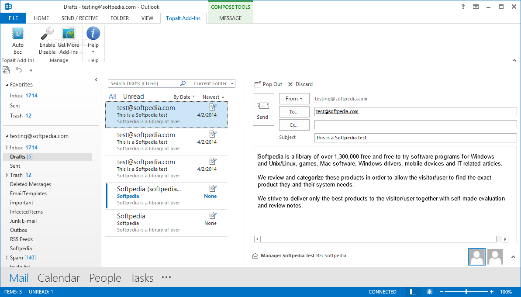Show Unread messages filter
521x297 pixels.
pyautogui.click(x=133, y=97)
